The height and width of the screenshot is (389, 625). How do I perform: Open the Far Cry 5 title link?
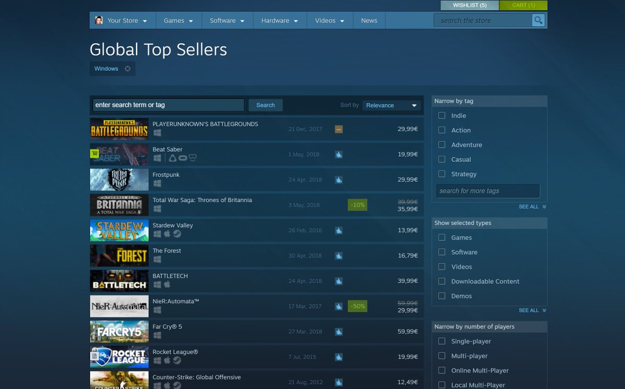coord(167,327)
